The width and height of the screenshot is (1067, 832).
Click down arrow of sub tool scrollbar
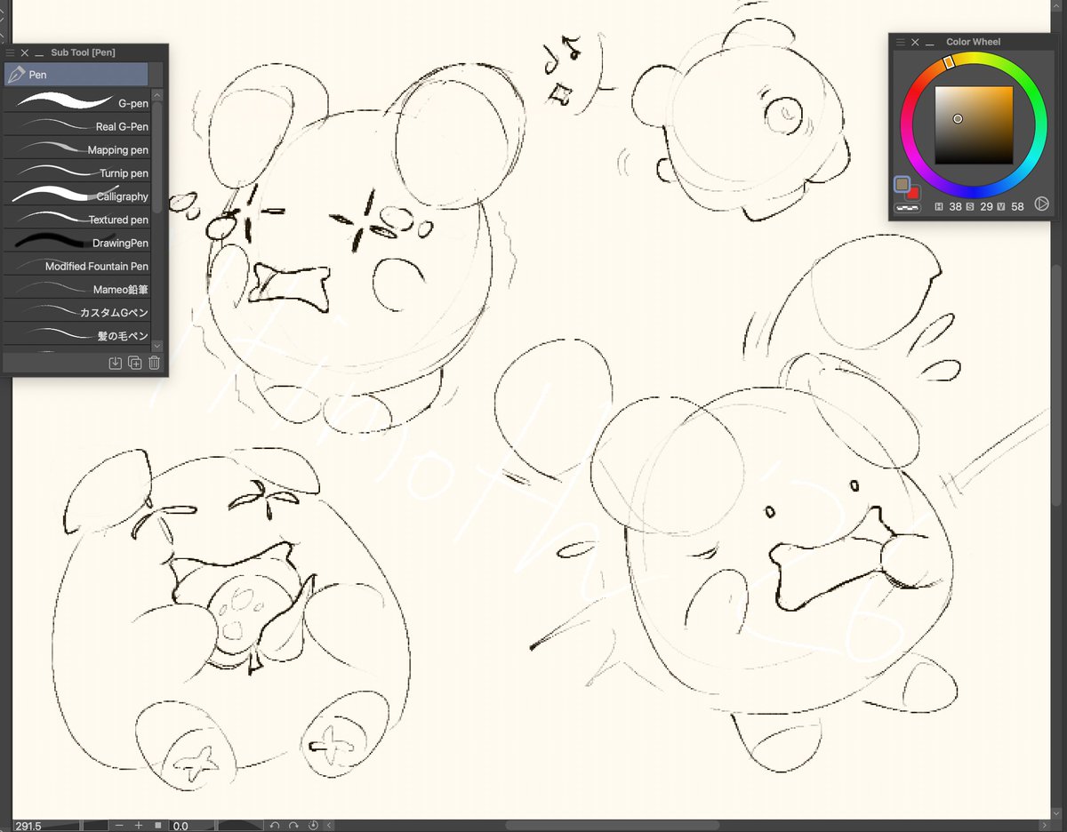pos(157,345)
